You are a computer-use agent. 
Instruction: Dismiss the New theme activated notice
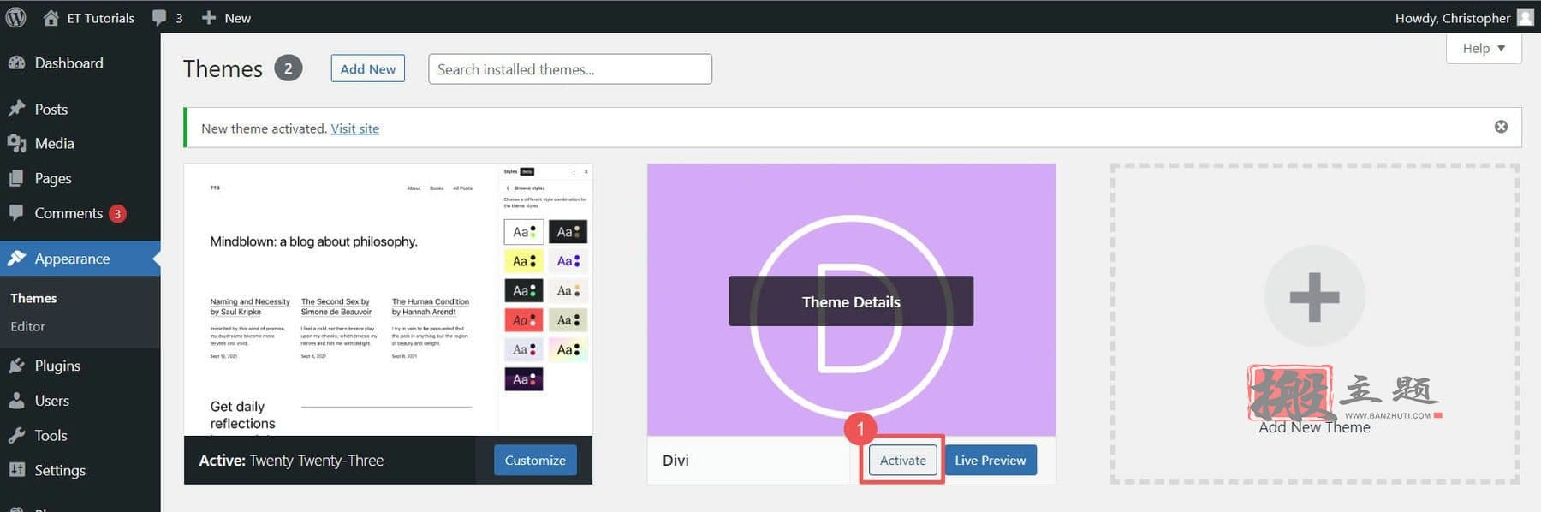tap(1501, 127)
